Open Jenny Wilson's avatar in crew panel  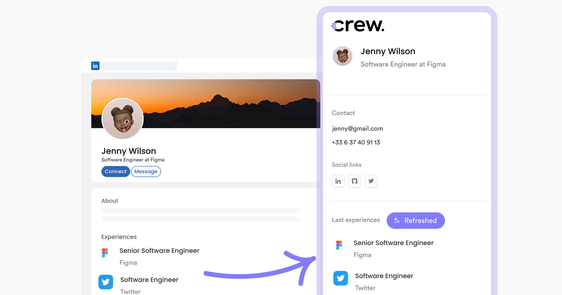pos(343,56)
